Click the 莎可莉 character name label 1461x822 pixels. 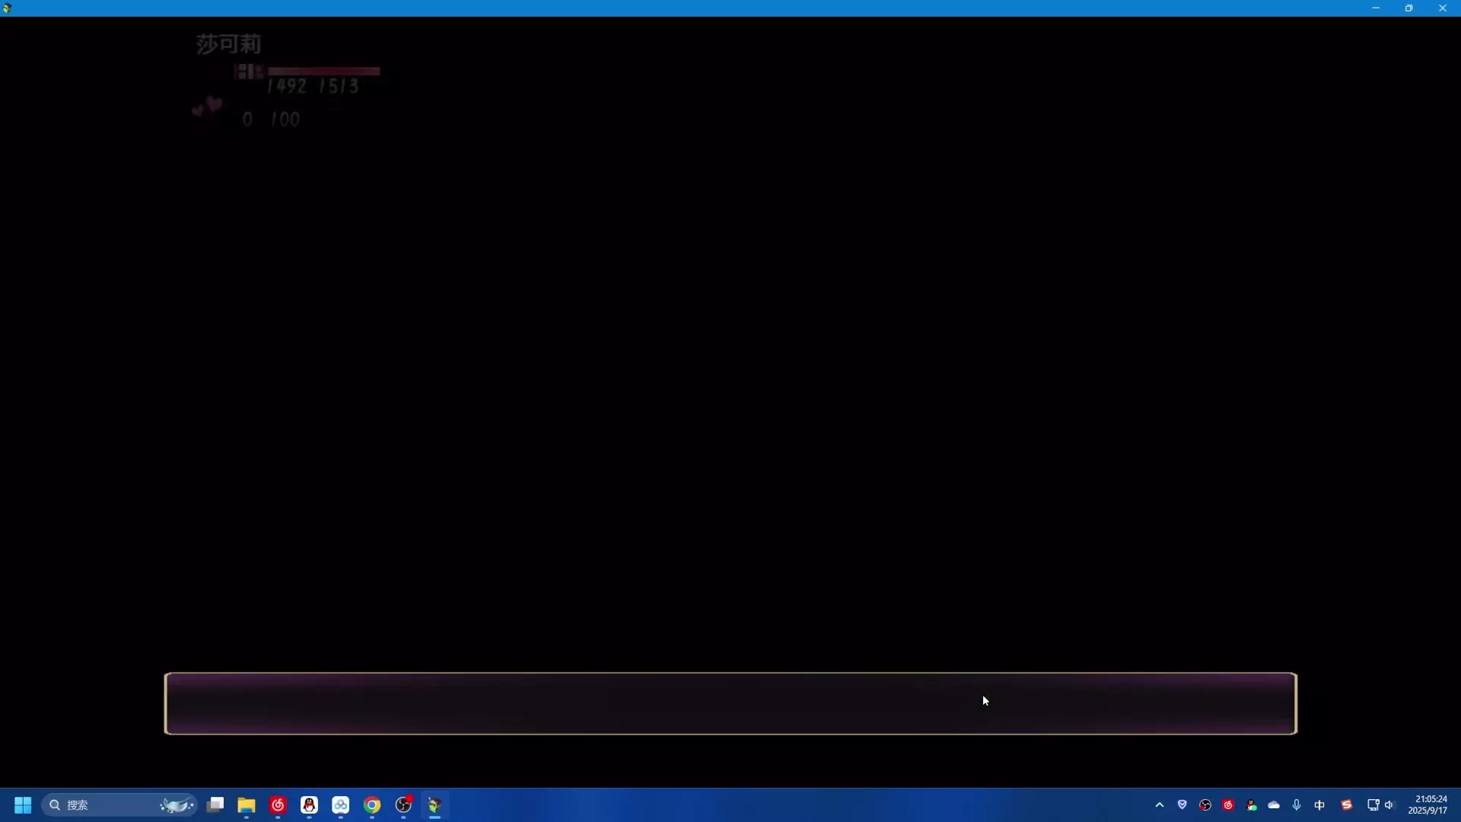point(228,44)
